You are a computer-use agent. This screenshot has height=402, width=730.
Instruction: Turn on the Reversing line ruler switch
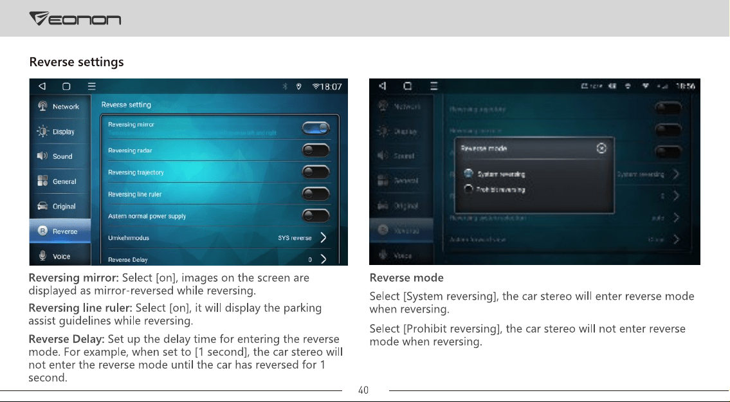pos(316,194)
